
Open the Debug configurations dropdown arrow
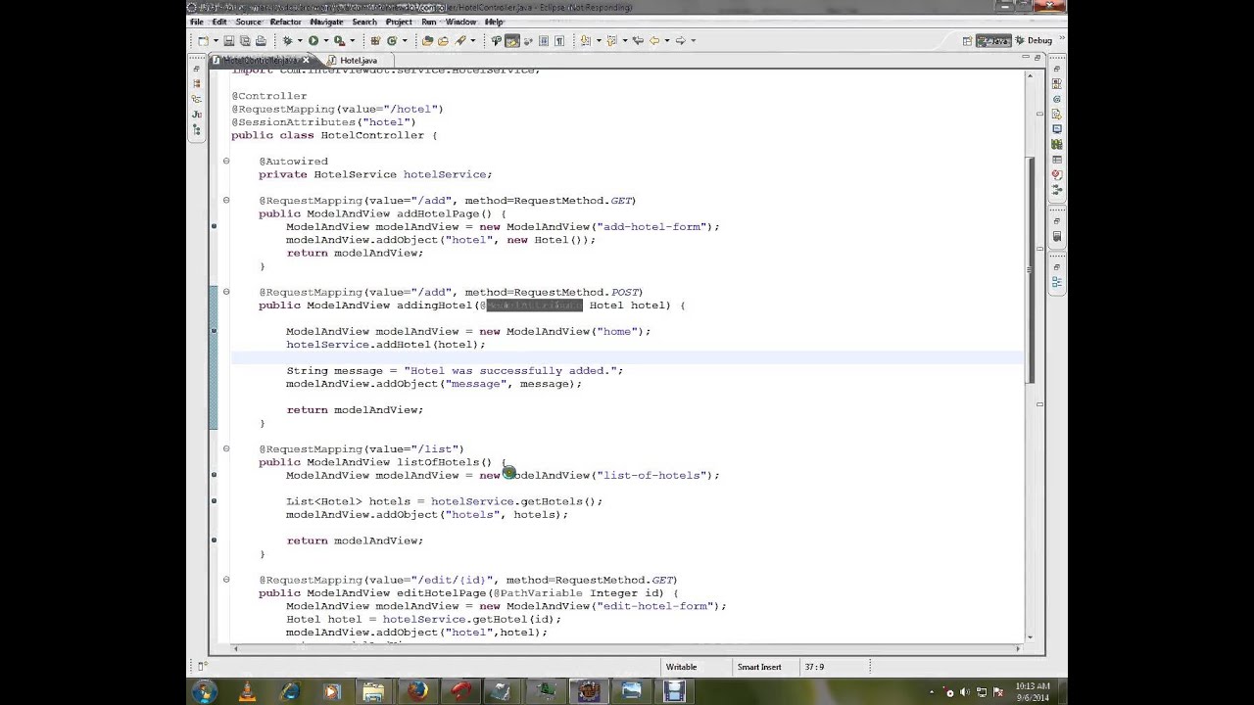[300, 40]
